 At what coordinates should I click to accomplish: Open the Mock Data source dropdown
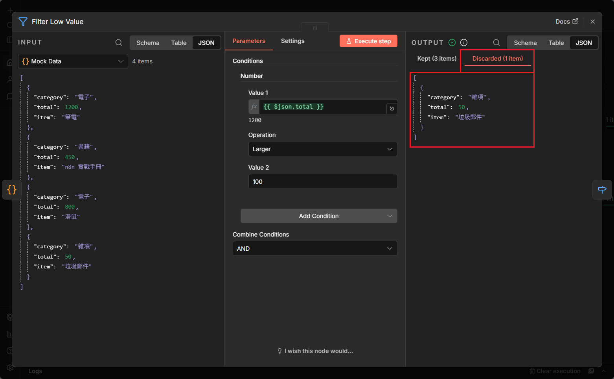tap(73, 61)
